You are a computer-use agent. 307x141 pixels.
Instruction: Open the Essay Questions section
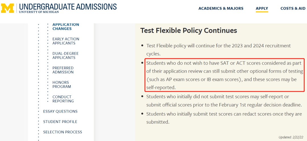[60, 111]
